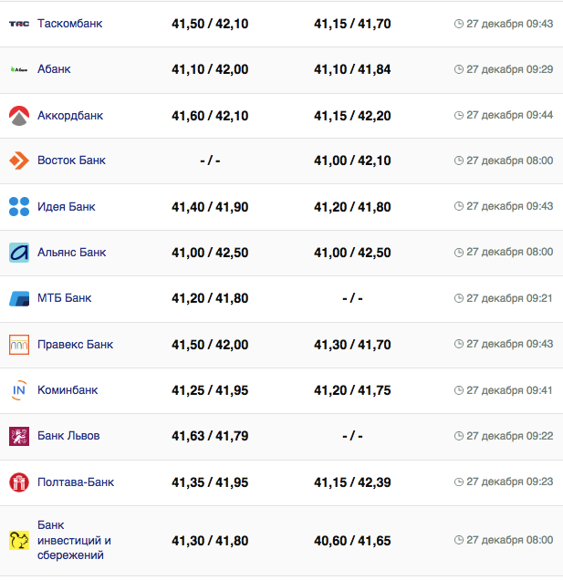Viewport: 563px width, 580px height.
Task: Click the Правекс Банк logo icon
Action: pos(19,345)
